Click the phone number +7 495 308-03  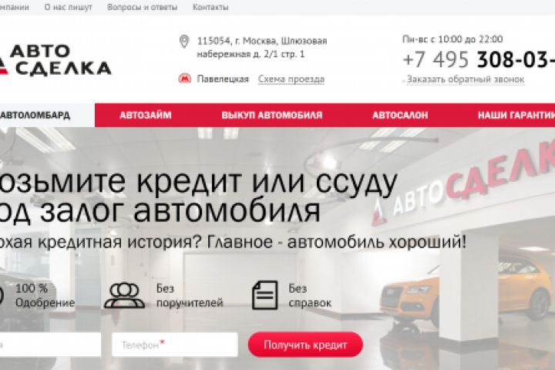(479, 59)
